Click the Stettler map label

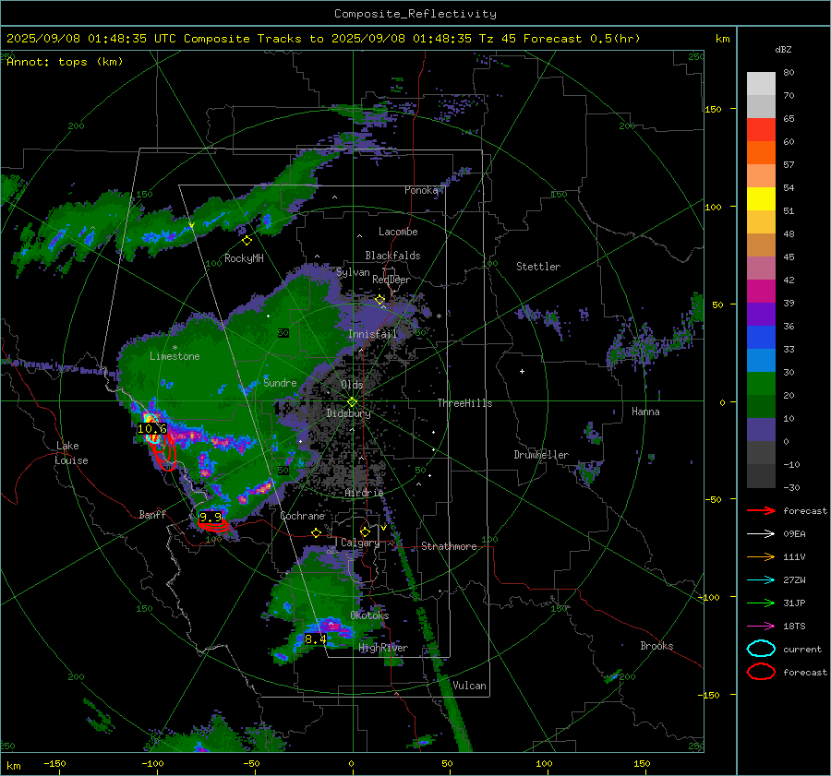pyautogui.click(x=538, y=267)
